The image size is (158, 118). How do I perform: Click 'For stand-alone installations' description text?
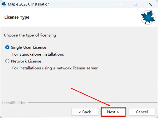tap(38, 54)
